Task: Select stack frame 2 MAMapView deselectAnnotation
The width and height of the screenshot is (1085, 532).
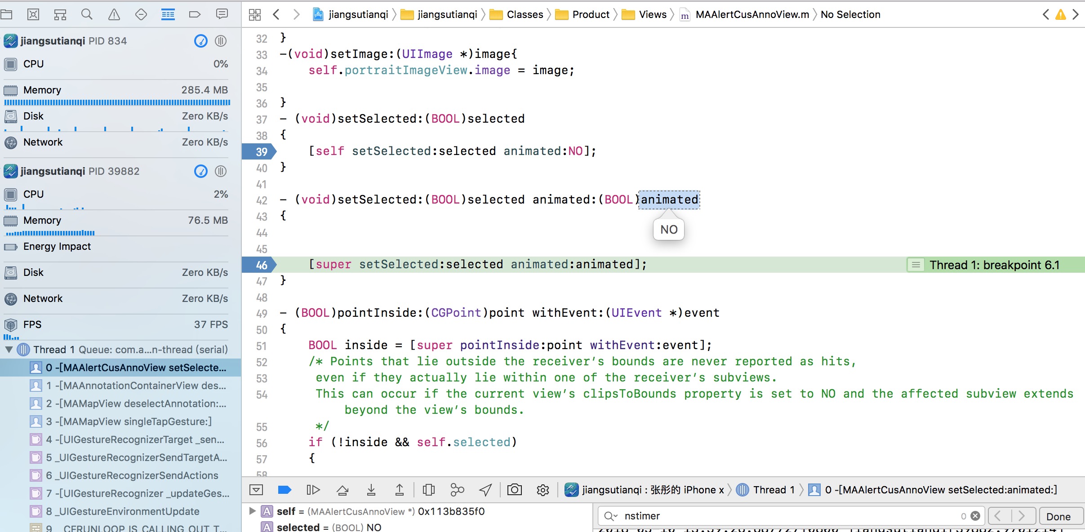Action: pos(120,403)
